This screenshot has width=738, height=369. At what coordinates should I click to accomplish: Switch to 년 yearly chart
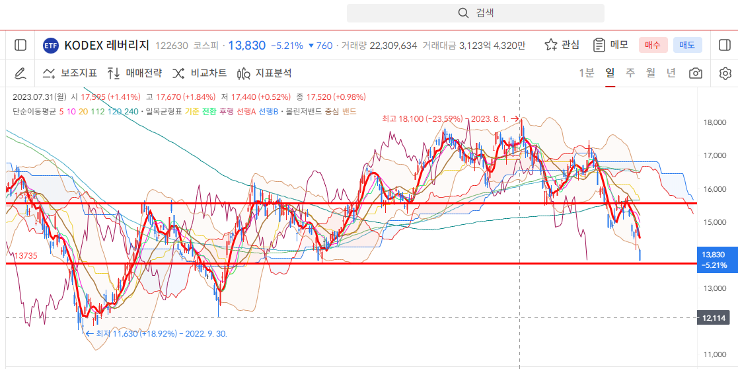(671, 73)
